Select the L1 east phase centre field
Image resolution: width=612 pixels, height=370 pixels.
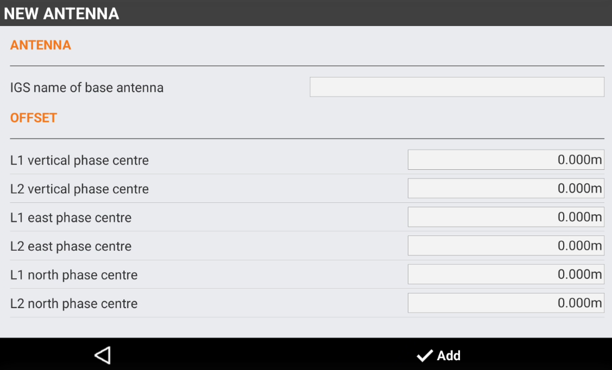506,217
